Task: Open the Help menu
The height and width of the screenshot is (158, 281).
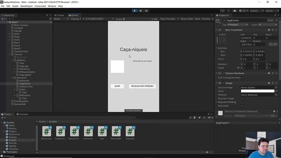Action: 61,6
